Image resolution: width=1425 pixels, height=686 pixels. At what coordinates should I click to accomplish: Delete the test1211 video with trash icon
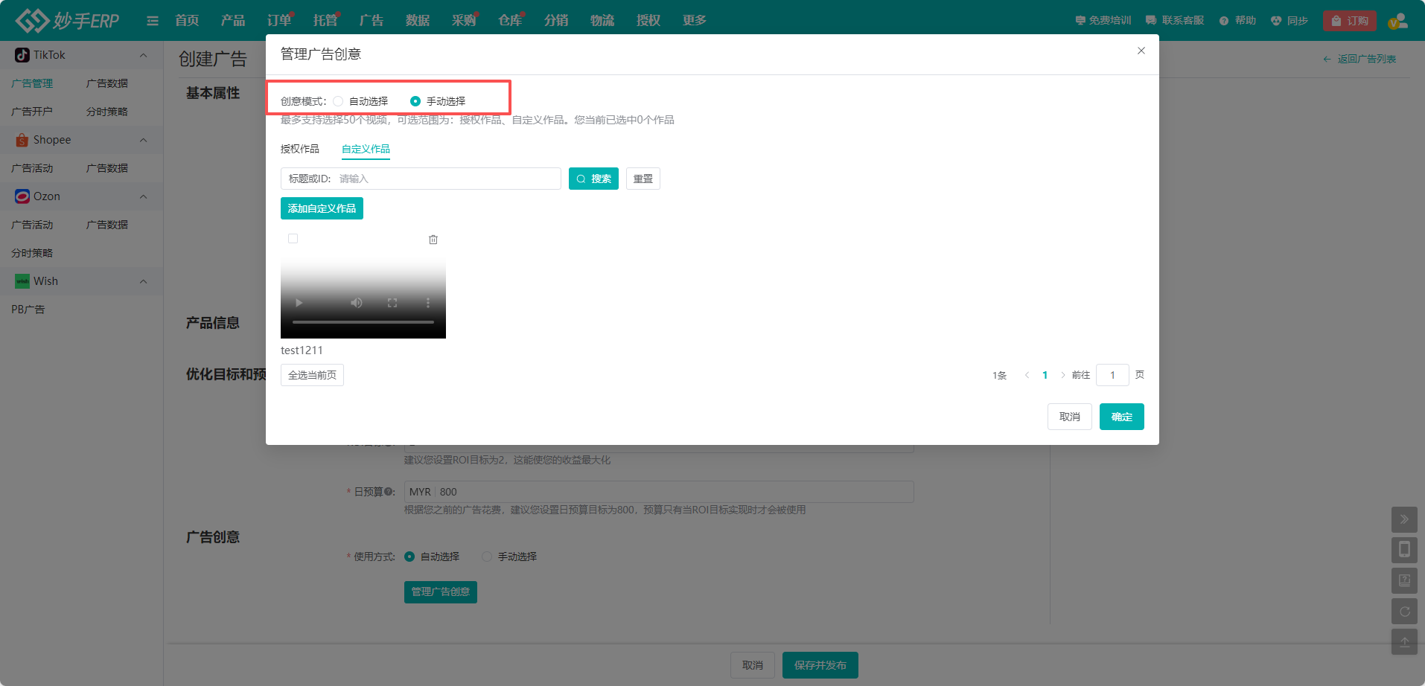point(433,240)
